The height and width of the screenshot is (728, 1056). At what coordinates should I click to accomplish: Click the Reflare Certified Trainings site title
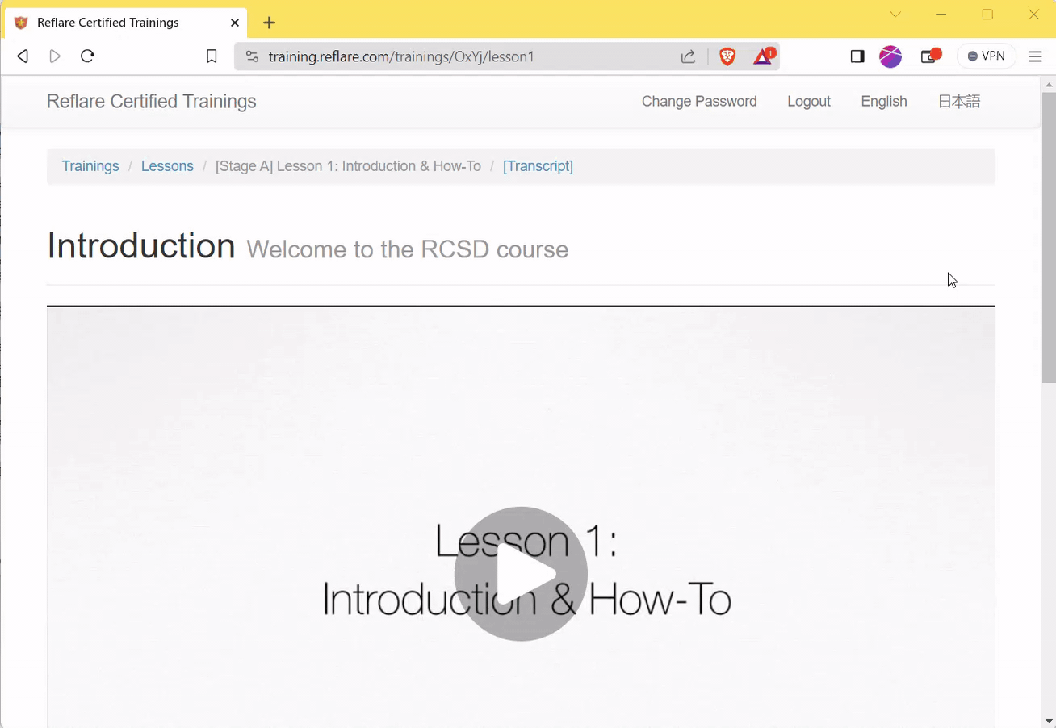[151, 102]
